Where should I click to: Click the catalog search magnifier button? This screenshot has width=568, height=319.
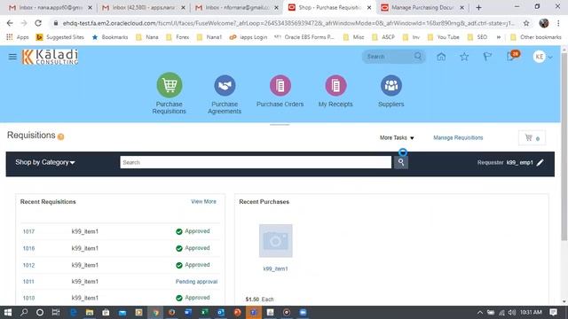(x=401, y=162)
